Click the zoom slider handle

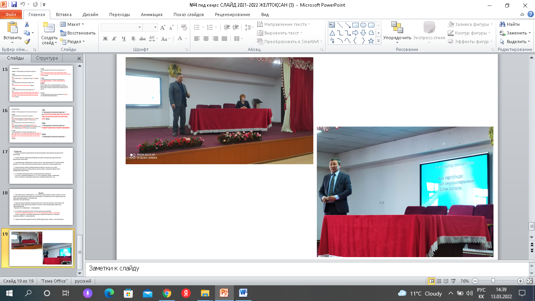click(493, 281)
